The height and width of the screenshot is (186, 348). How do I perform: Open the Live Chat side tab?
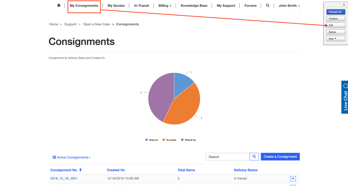pyautogui.click(x=345, y=97)
